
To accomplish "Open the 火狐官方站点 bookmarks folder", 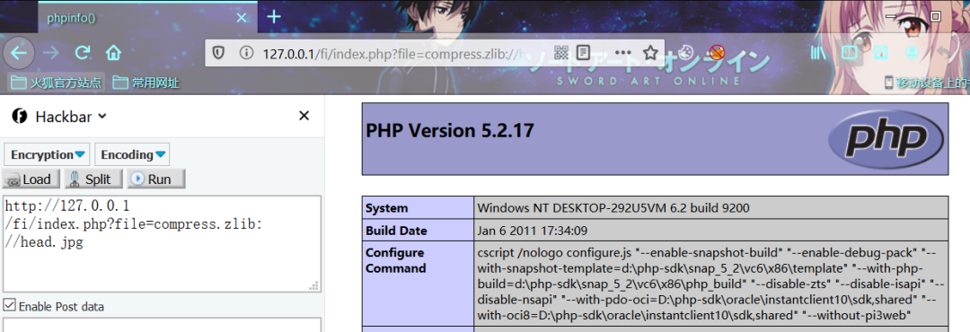I will [56, 83].
